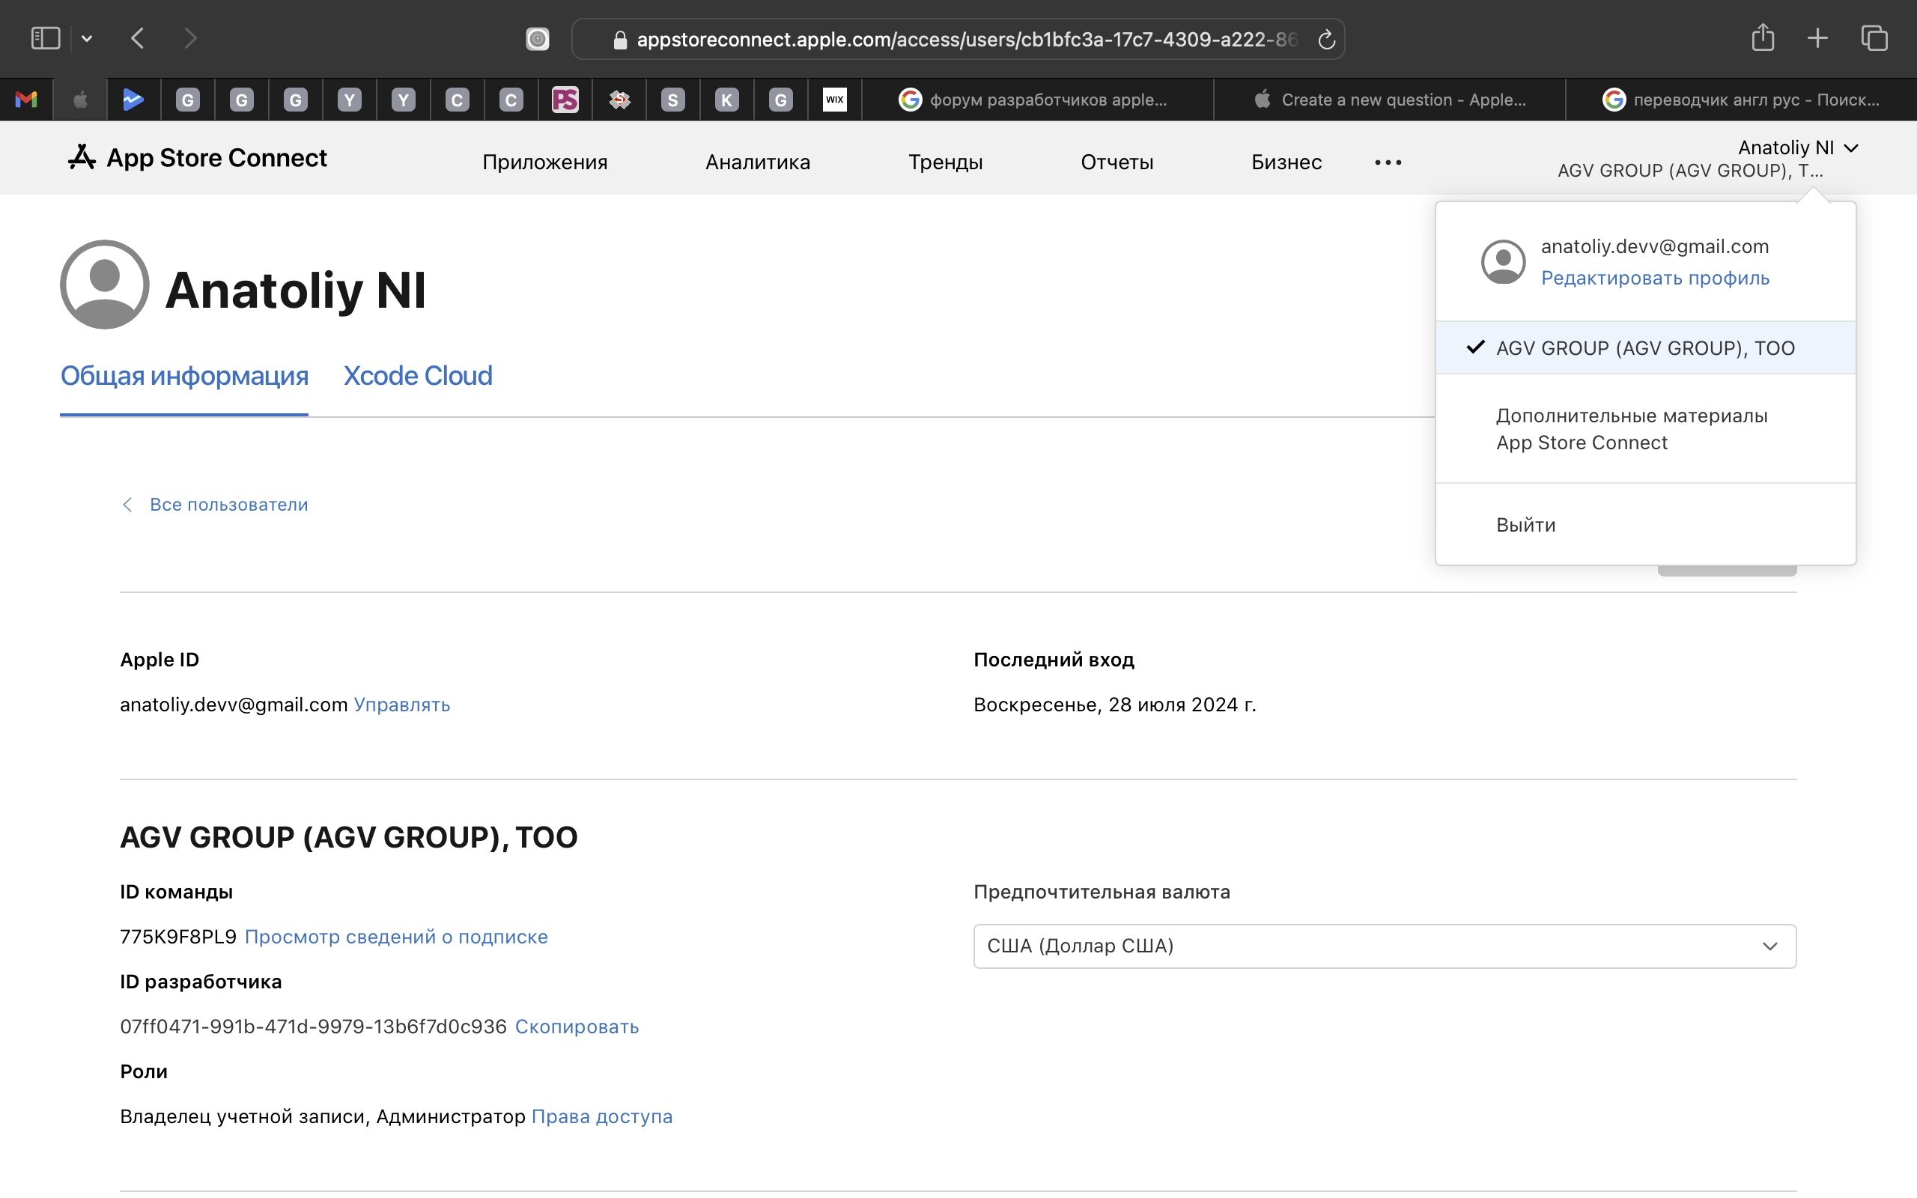The image size is (1917, 1198).
Task: Click the developer ID 07ff0471-991b-471d-9979-13b6f7d0c936
Action: pos(313,1027)
